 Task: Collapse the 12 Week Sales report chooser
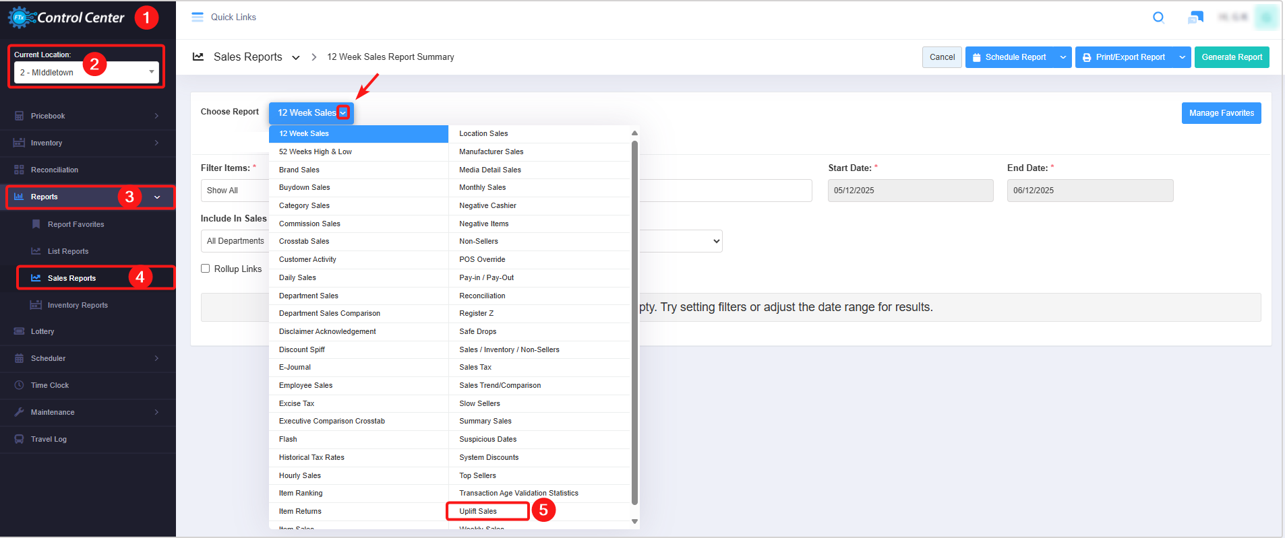343,112
